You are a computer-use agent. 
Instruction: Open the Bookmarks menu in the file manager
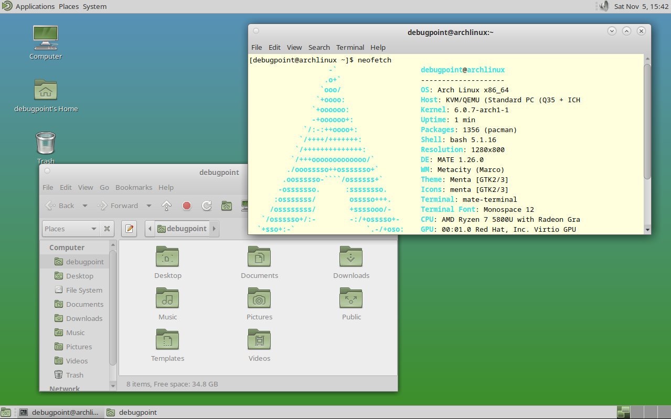click(133, 187)
